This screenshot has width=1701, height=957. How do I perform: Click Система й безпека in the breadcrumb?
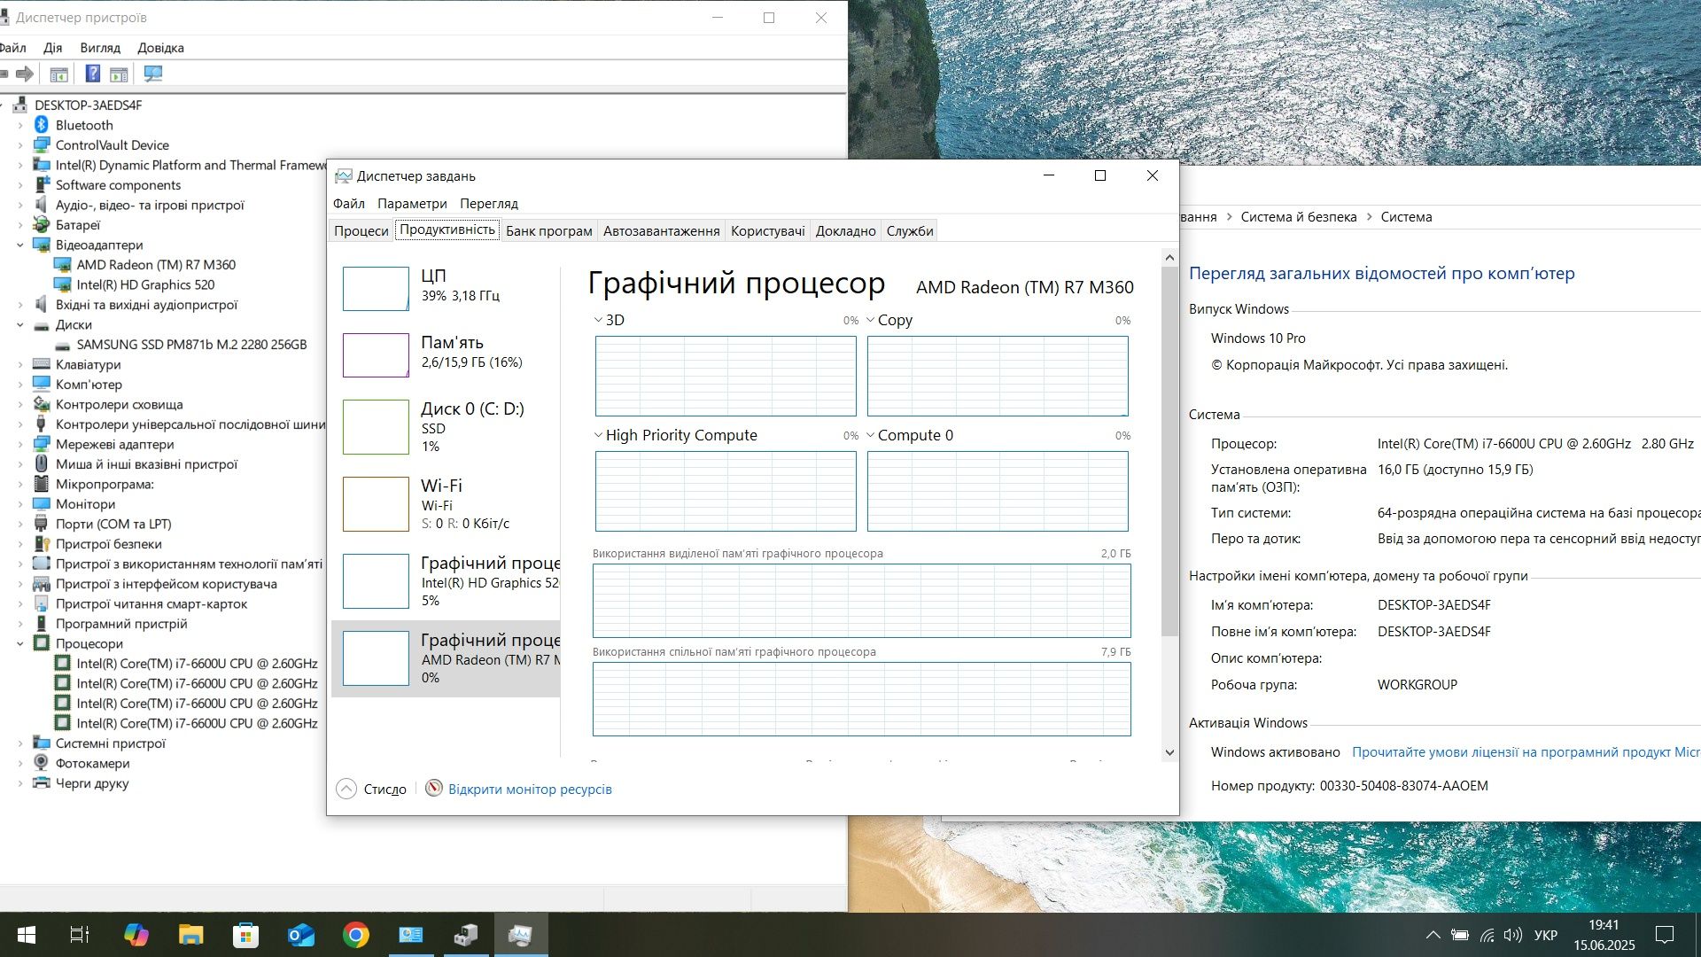(x=1299, y=217)
